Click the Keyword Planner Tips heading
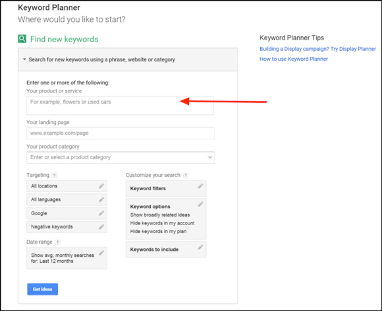 tap(292, 38)
